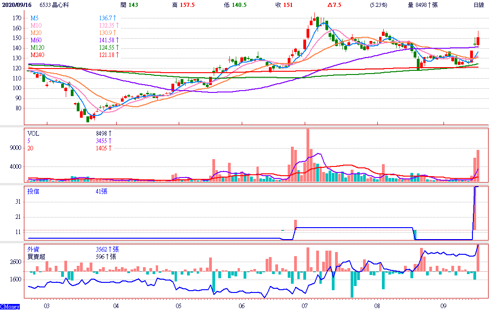
Task: Select the M5 moving average legend
Action: coord(34,17)
